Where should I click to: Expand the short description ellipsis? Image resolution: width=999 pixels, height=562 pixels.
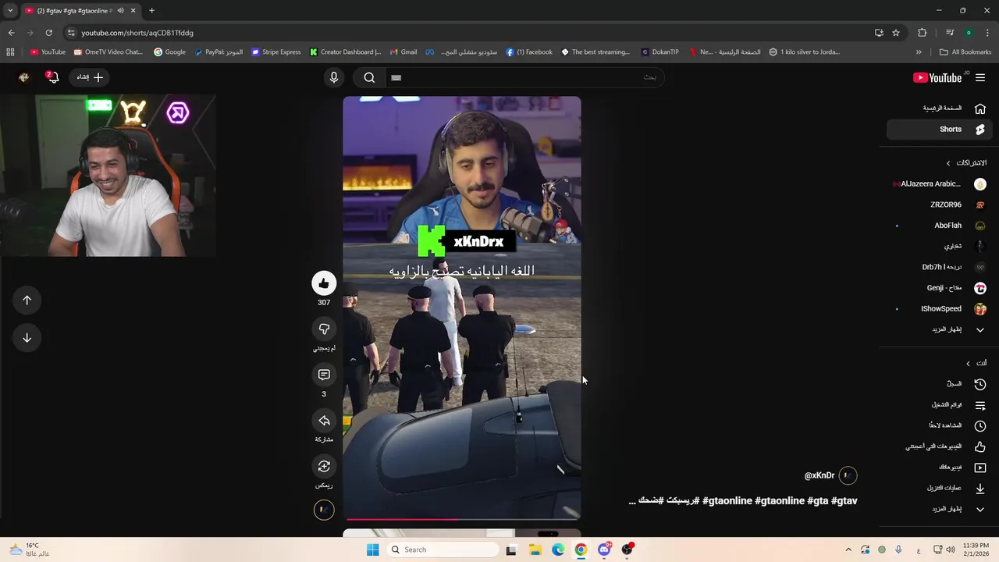(632, 502)
